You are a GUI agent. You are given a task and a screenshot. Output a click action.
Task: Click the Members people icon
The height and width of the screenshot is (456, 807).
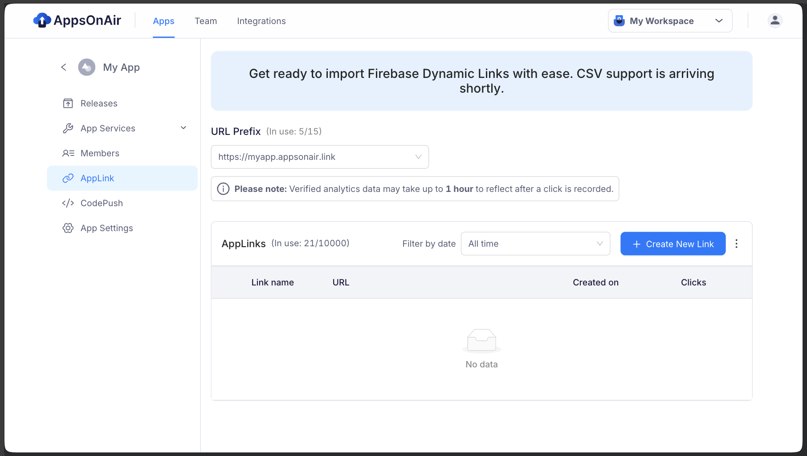[x=68, y=153]
